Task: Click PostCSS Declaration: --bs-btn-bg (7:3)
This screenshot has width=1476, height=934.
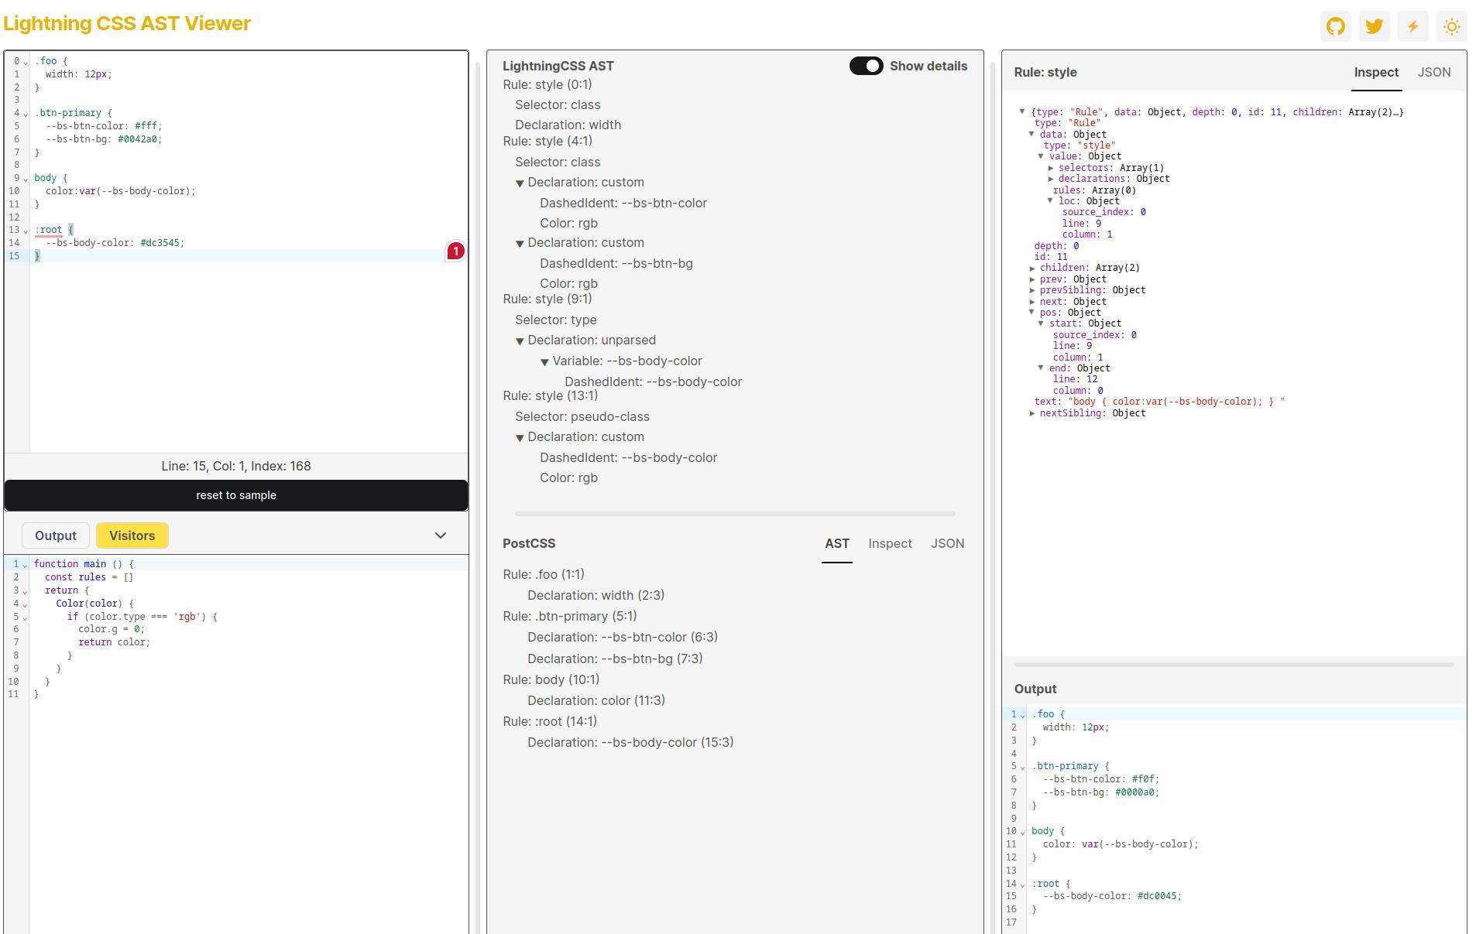Action: tap(615, 659)
